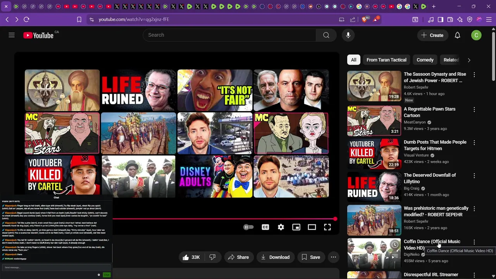Go back in the browser
The image size is (496, 279).
[x=7, y=19]
